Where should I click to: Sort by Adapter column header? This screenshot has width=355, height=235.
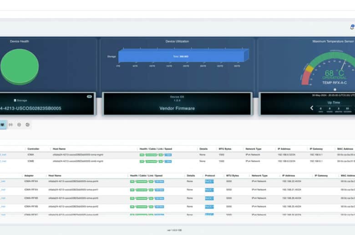[x=29, y=176]
